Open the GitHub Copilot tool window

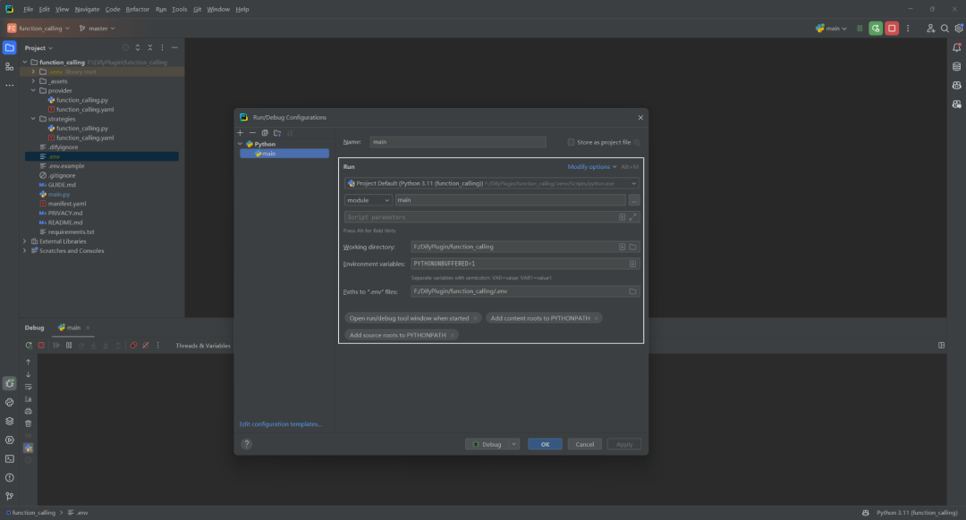(957, 86)
